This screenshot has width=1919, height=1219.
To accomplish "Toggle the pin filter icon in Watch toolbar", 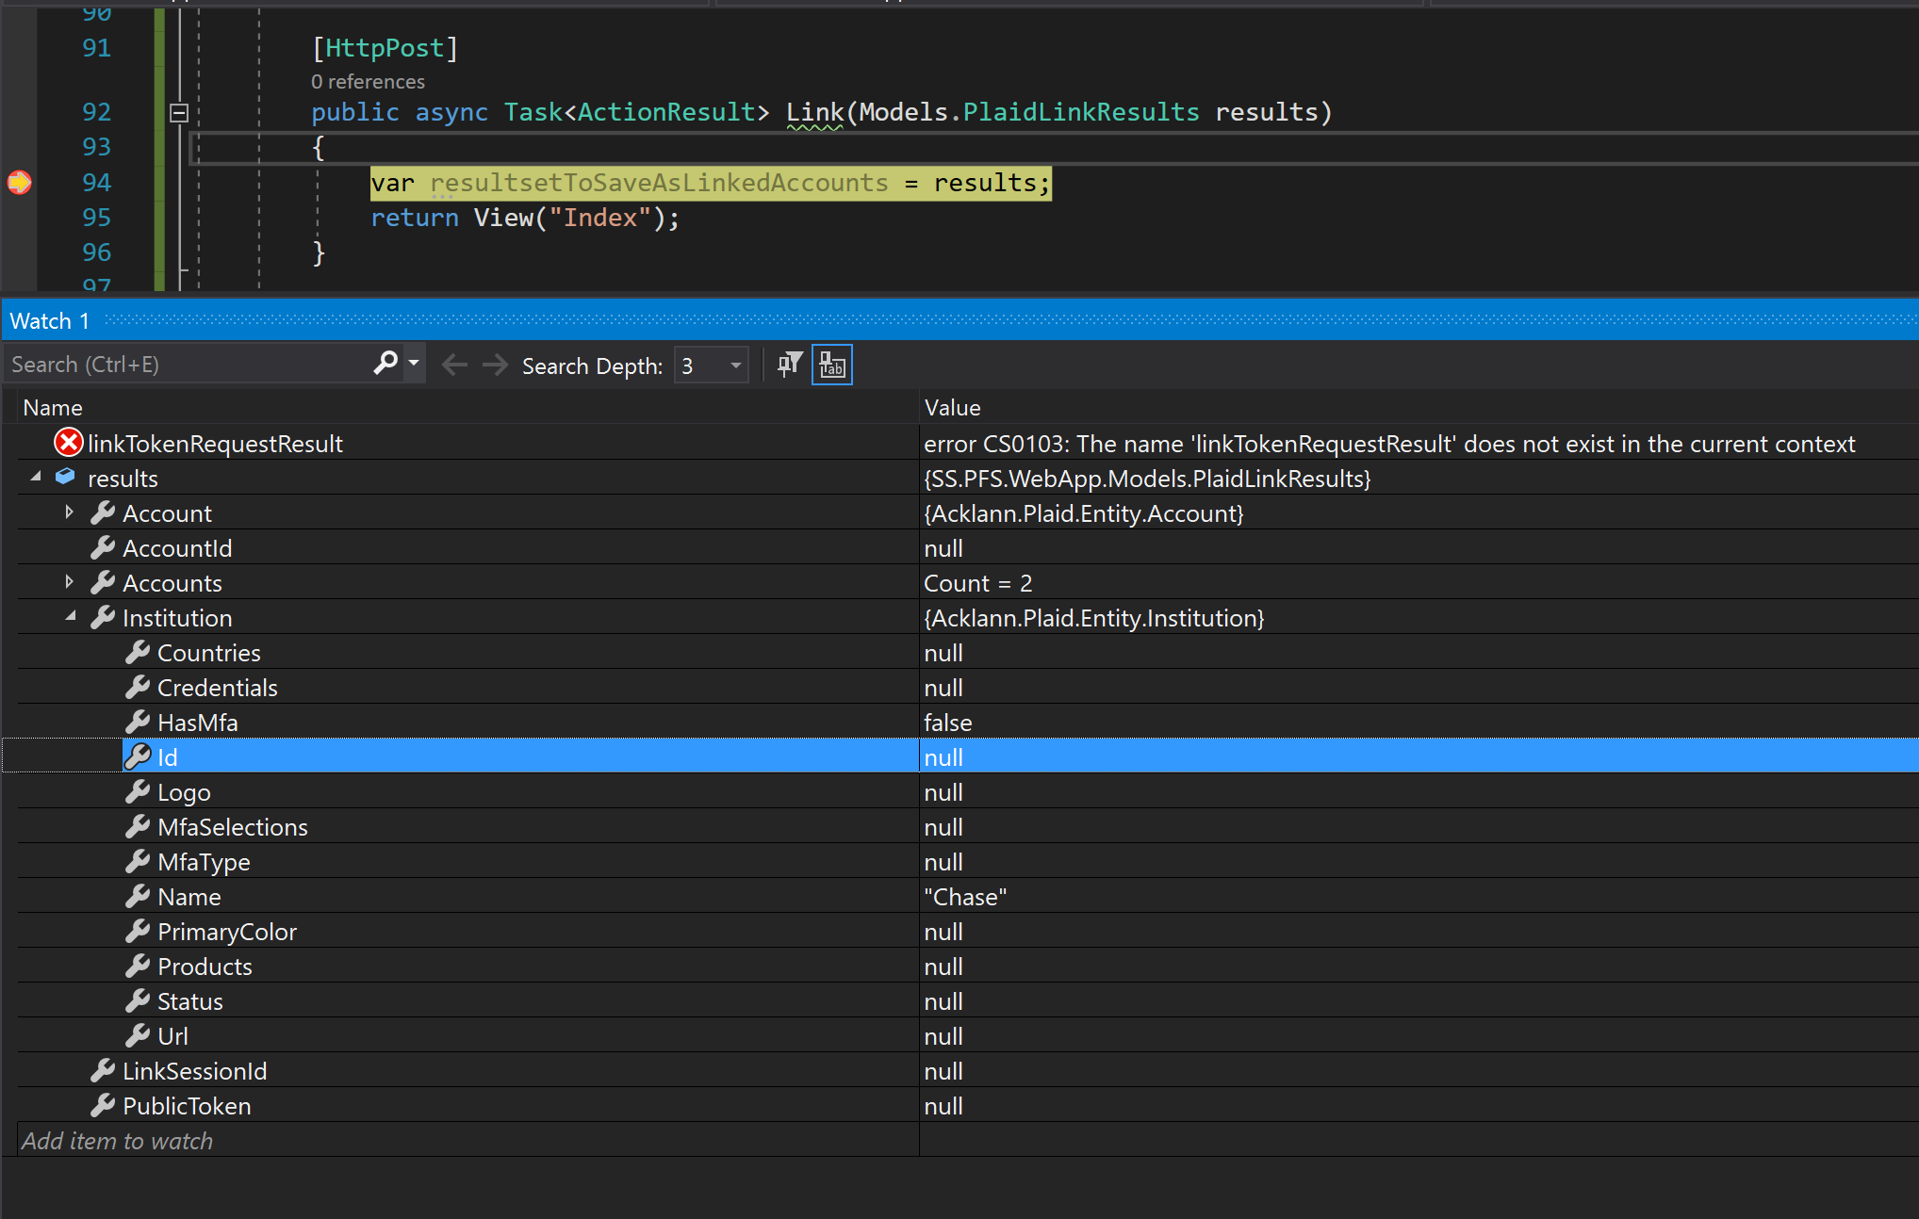I will 790,365.
